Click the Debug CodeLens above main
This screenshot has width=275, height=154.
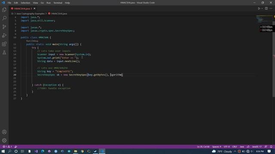click(x=35, y=41)
